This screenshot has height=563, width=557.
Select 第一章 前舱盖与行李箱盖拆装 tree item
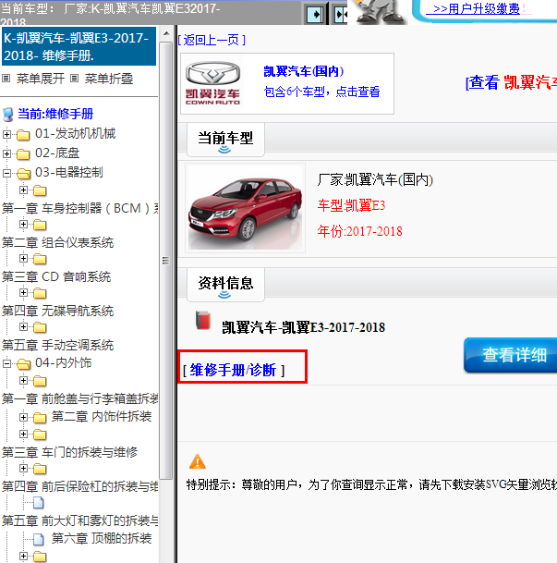tap(80, 399)
